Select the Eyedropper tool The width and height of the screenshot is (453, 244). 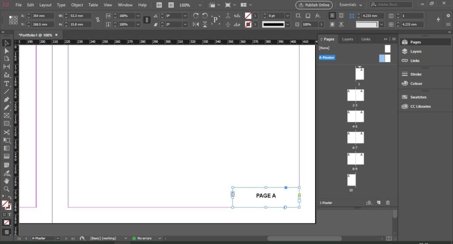tap(6, 173)
